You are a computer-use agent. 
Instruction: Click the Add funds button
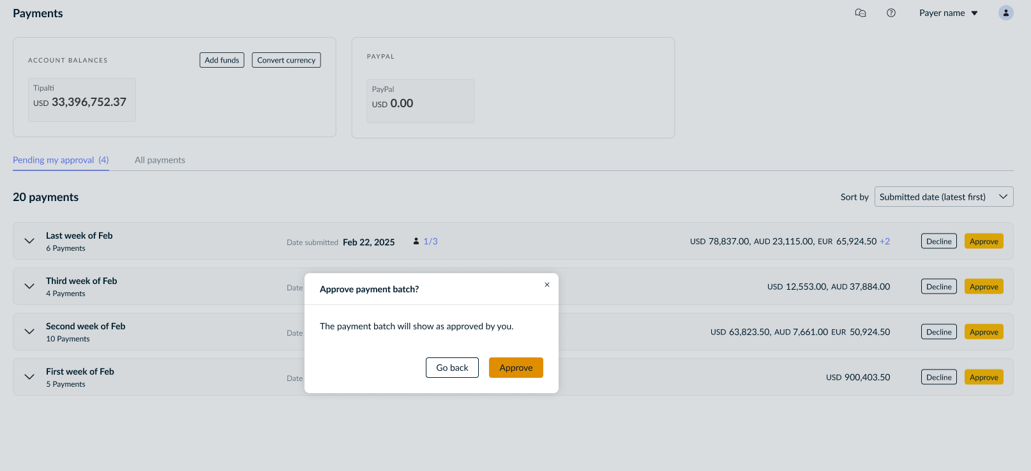tap(222, 60)
